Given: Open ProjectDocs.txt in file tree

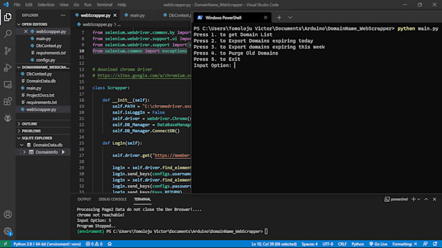Looking at the screenshot, I should pyautogui.click(x=40, y=95).
